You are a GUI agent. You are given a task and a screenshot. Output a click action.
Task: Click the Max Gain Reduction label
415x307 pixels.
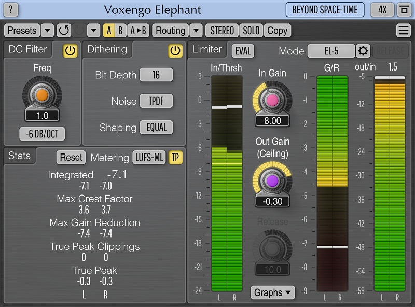95,222
